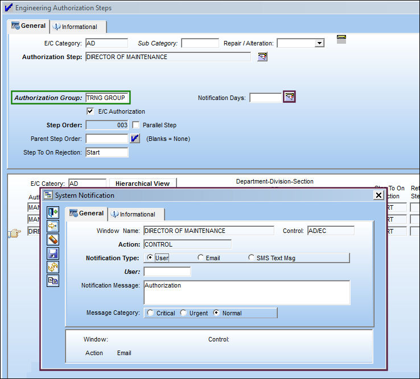Viewport: 420px width, 379px height.
Task: Click the Sub Category input field
Action: click(200, 43)
